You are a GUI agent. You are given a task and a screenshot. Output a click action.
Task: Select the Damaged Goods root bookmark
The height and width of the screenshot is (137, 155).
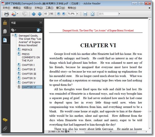click(x=30, y=41)
